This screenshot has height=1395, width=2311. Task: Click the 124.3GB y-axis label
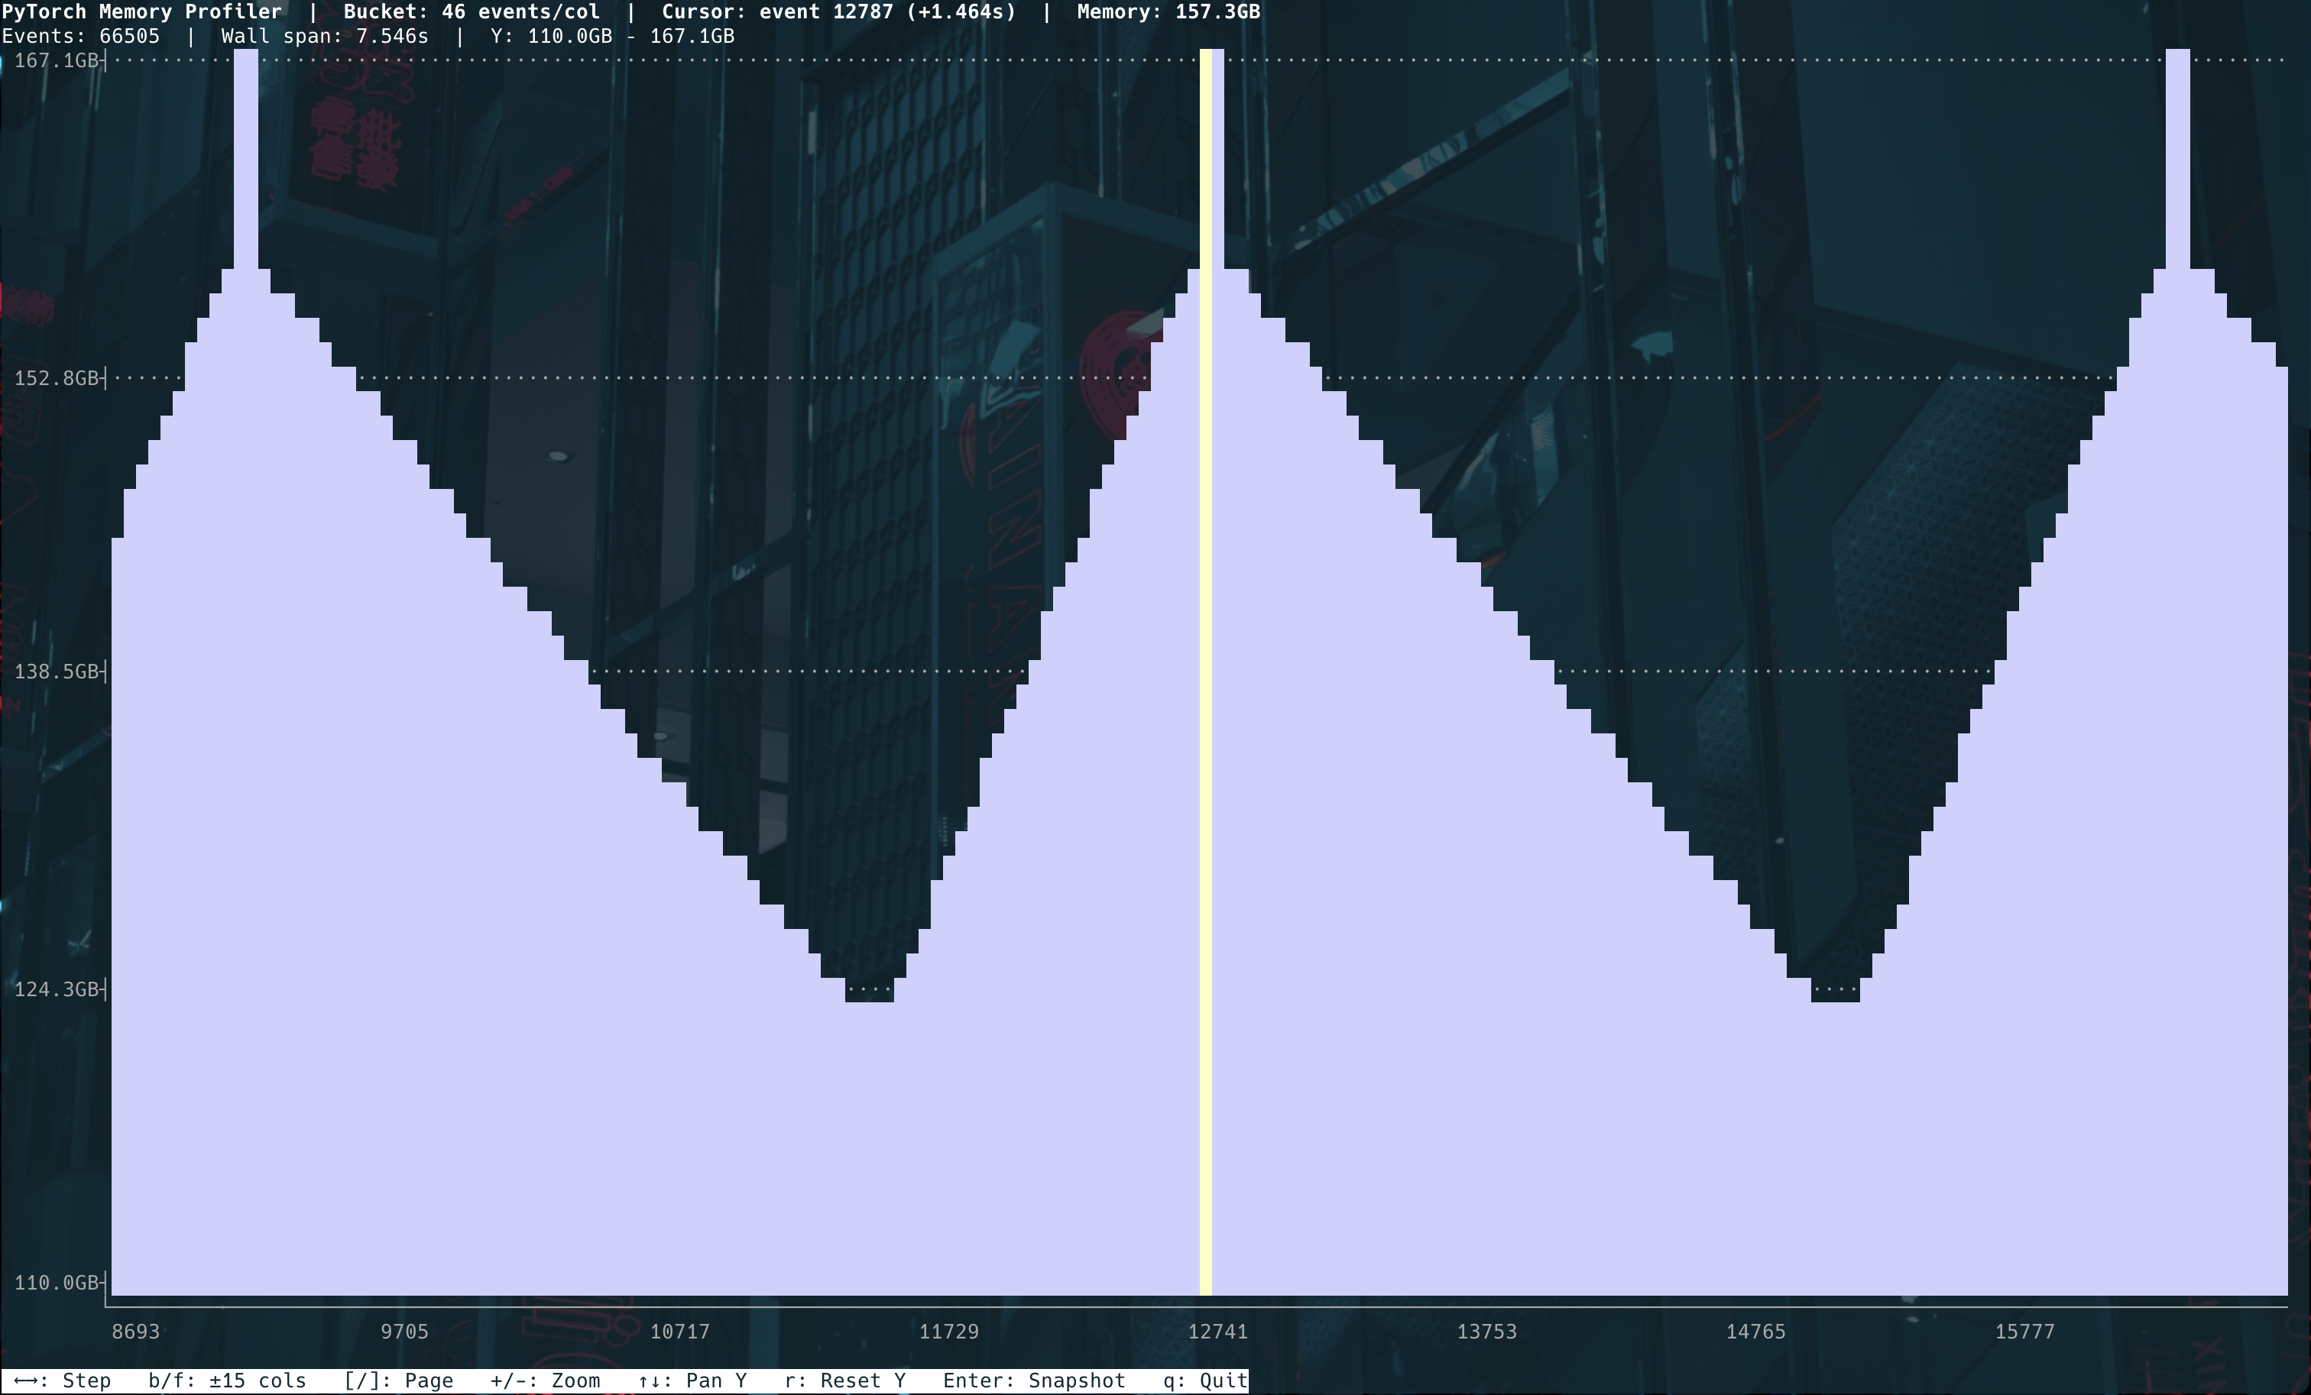point(57,989)
